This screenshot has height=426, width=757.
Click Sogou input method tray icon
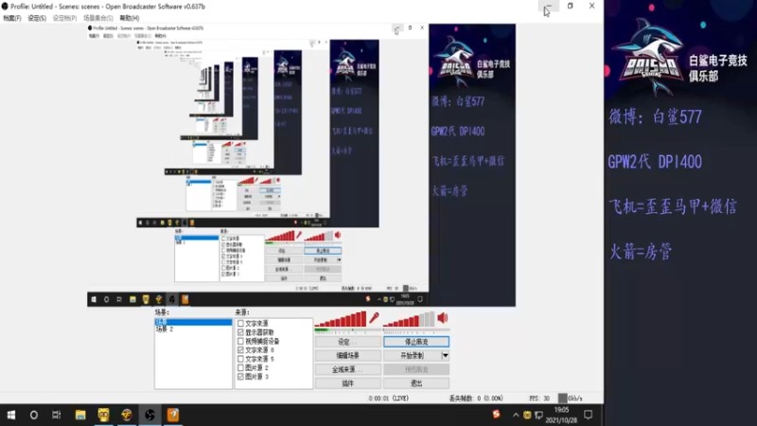coord(496,415)
